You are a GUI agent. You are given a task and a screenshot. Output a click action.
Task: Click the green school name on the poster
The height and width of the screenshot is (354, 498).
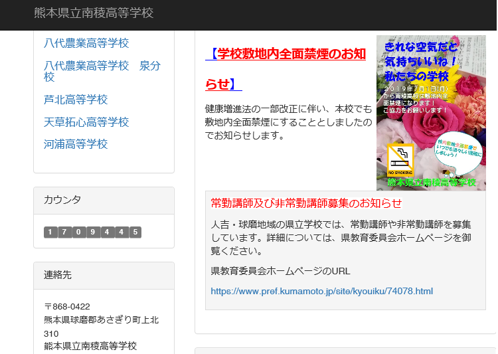tap(432, 182)
